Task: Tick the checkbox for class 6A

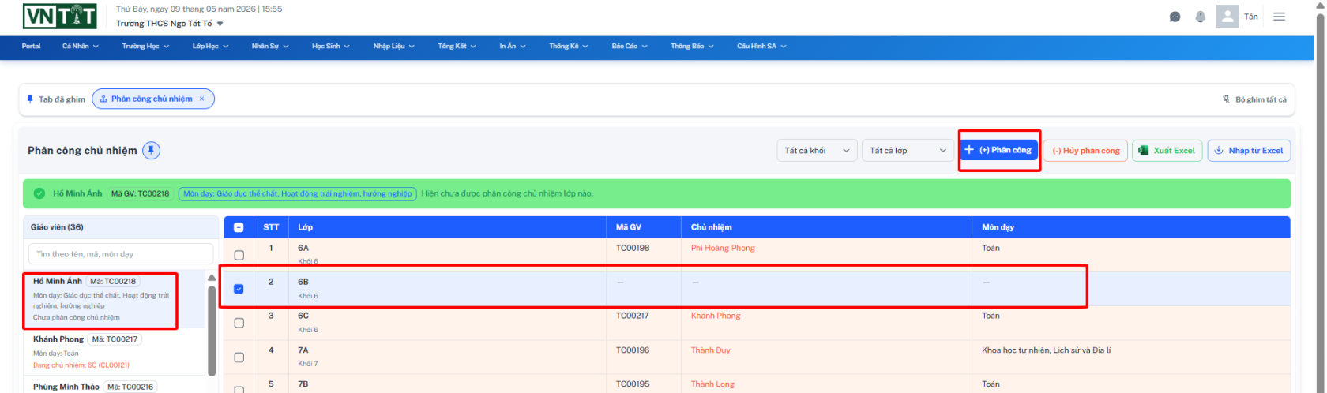Action: (239, 255)
